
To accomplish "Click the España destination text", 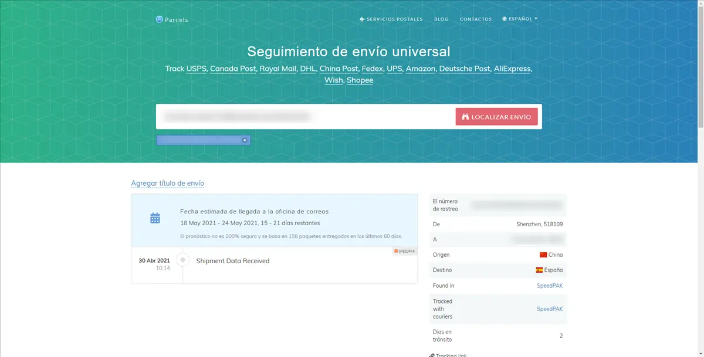I will 554,270.
